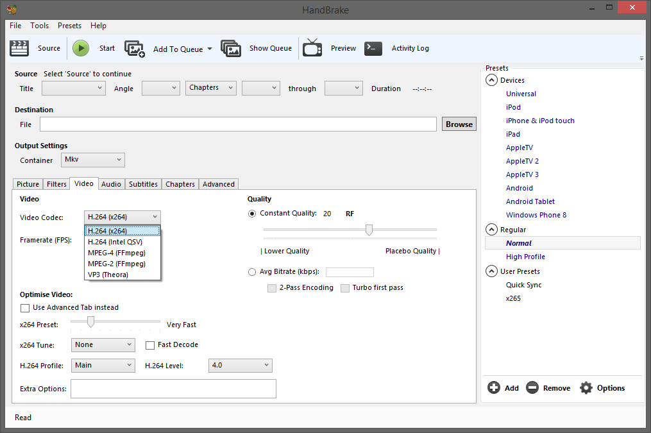Choose H.264 (Intel QSV) codec option

(x=122, y=242)
